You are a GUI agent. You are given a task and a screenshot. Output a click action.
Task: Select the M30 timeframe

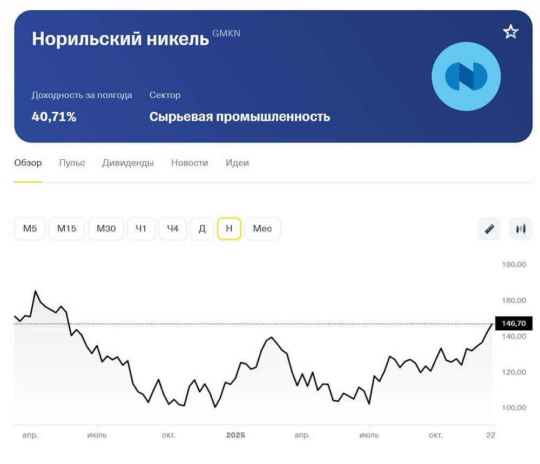click(106, 229)
